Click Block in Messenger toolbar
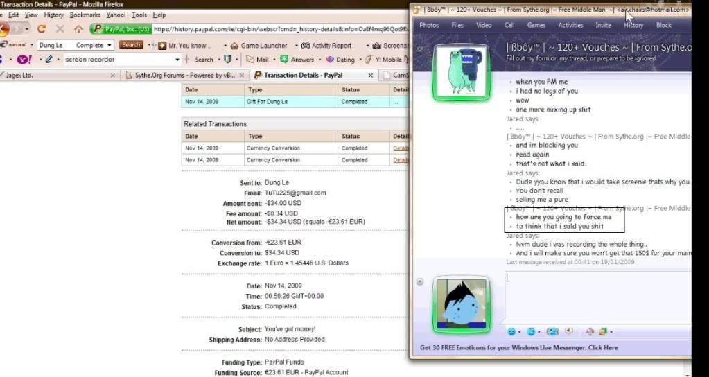The height and width of the screenshot is (377, 709). 664,26
